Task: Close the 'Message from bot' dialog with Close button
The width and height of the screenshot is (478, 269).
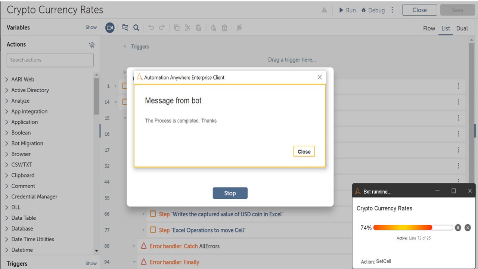Action: tap(304, 151)
